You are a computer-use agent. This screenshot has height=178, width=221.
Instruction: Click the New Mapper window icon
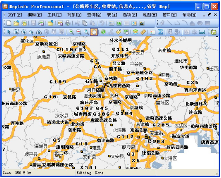[x=119, y=23]
